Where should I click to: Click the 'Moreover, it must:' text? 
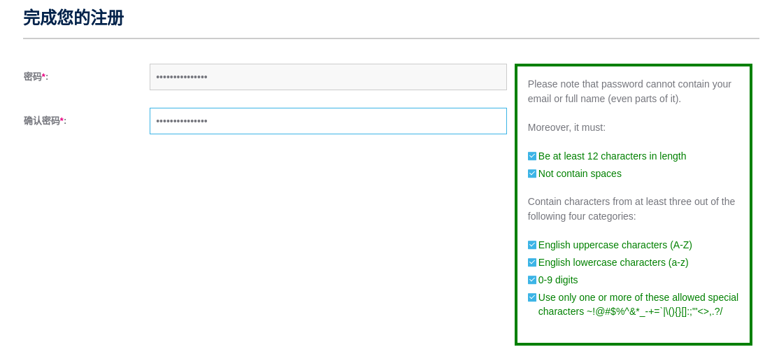click(566, 127)
